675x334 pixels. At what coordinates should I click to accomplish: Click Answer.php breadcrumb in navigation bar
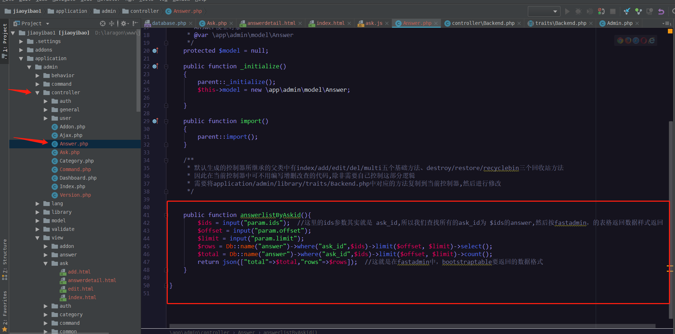click(x=184, y=11)
